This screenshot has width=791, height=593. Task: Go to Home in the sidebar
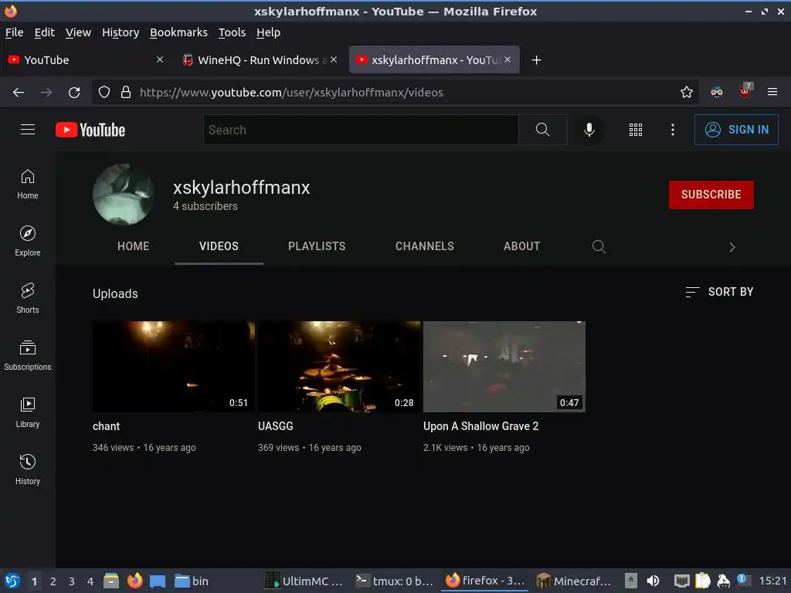coord(28,184)
